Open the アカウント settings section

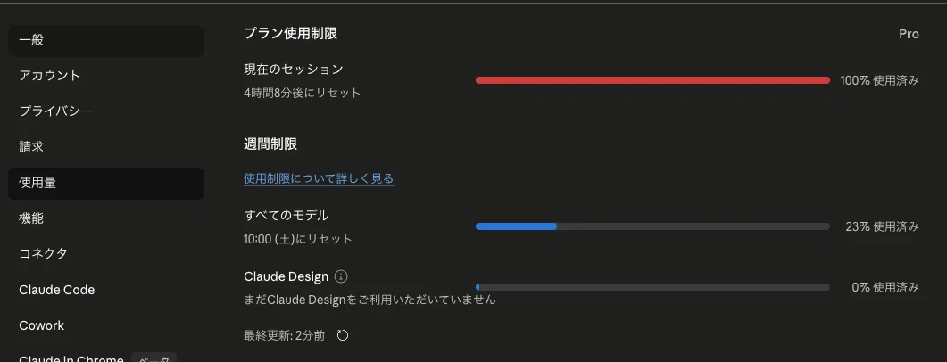point(106,76)
